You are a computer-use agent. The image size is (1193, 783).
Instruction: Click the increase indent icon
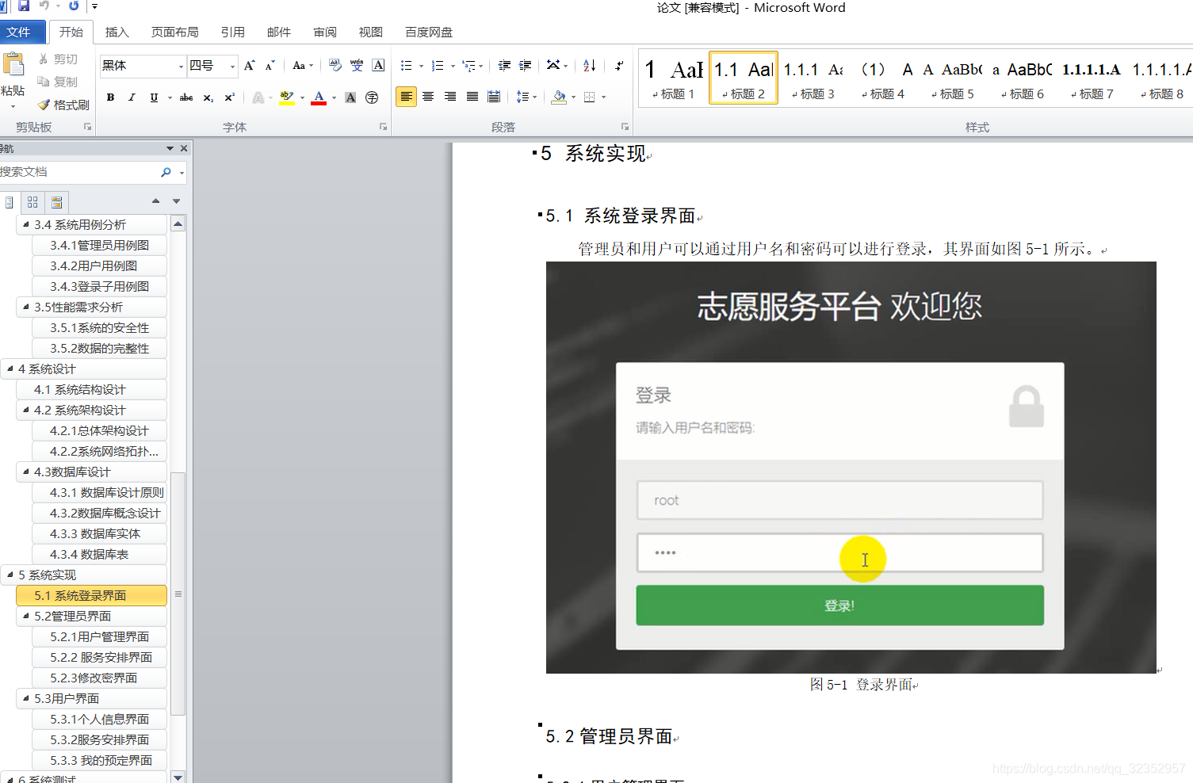(x=525, y=66)
